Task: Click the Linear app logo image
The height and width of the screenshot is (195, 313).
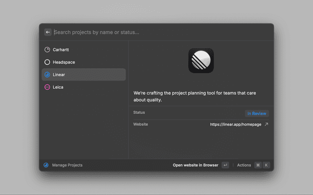Action: pyautogui.click(x=201, y=60)
